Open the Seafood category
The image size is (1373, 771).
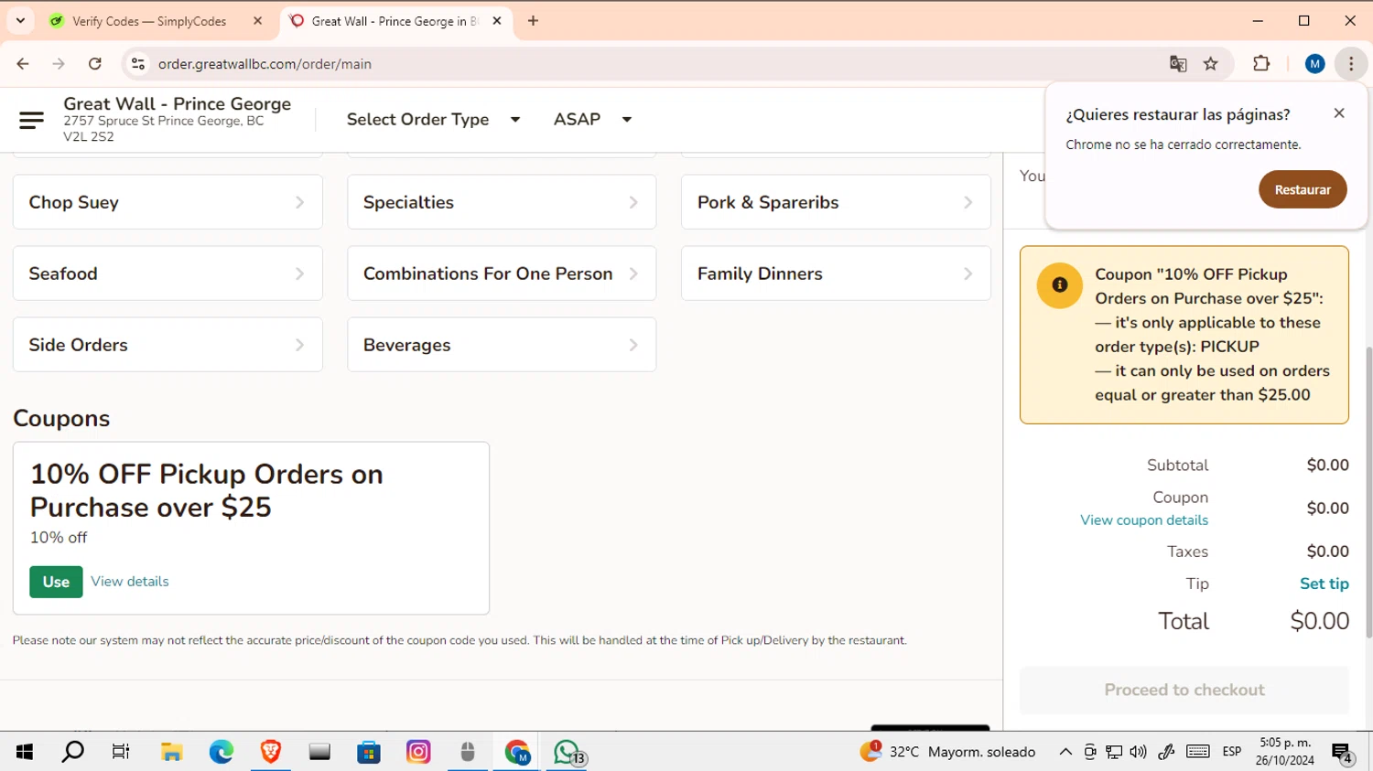pyautogui.click(x=168, y=273)
